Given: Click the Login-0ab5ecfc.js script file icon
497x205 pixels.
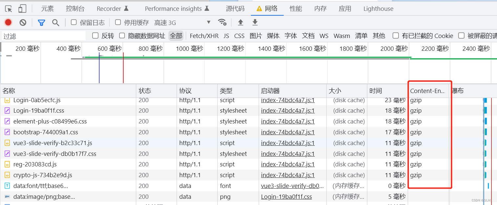Looking at the screenshot, I should pos(7,100).
